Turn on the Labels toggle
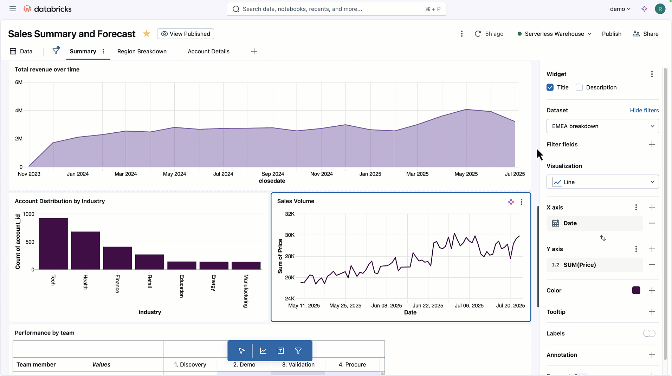672x376 pixels. pyautogui.click(x=649, y=334)
